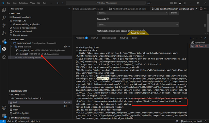Switch to the DEBUG CONSOLE tab
The height and width of the screenshot is (123, 209).
tap(109, 38)
